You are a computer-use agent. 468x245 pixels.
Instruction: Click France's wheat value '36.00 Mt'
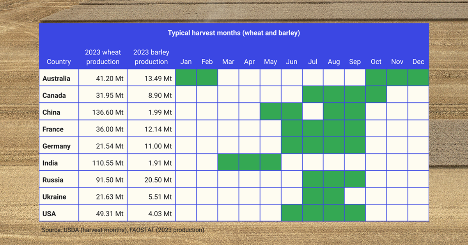click(110, 129)
